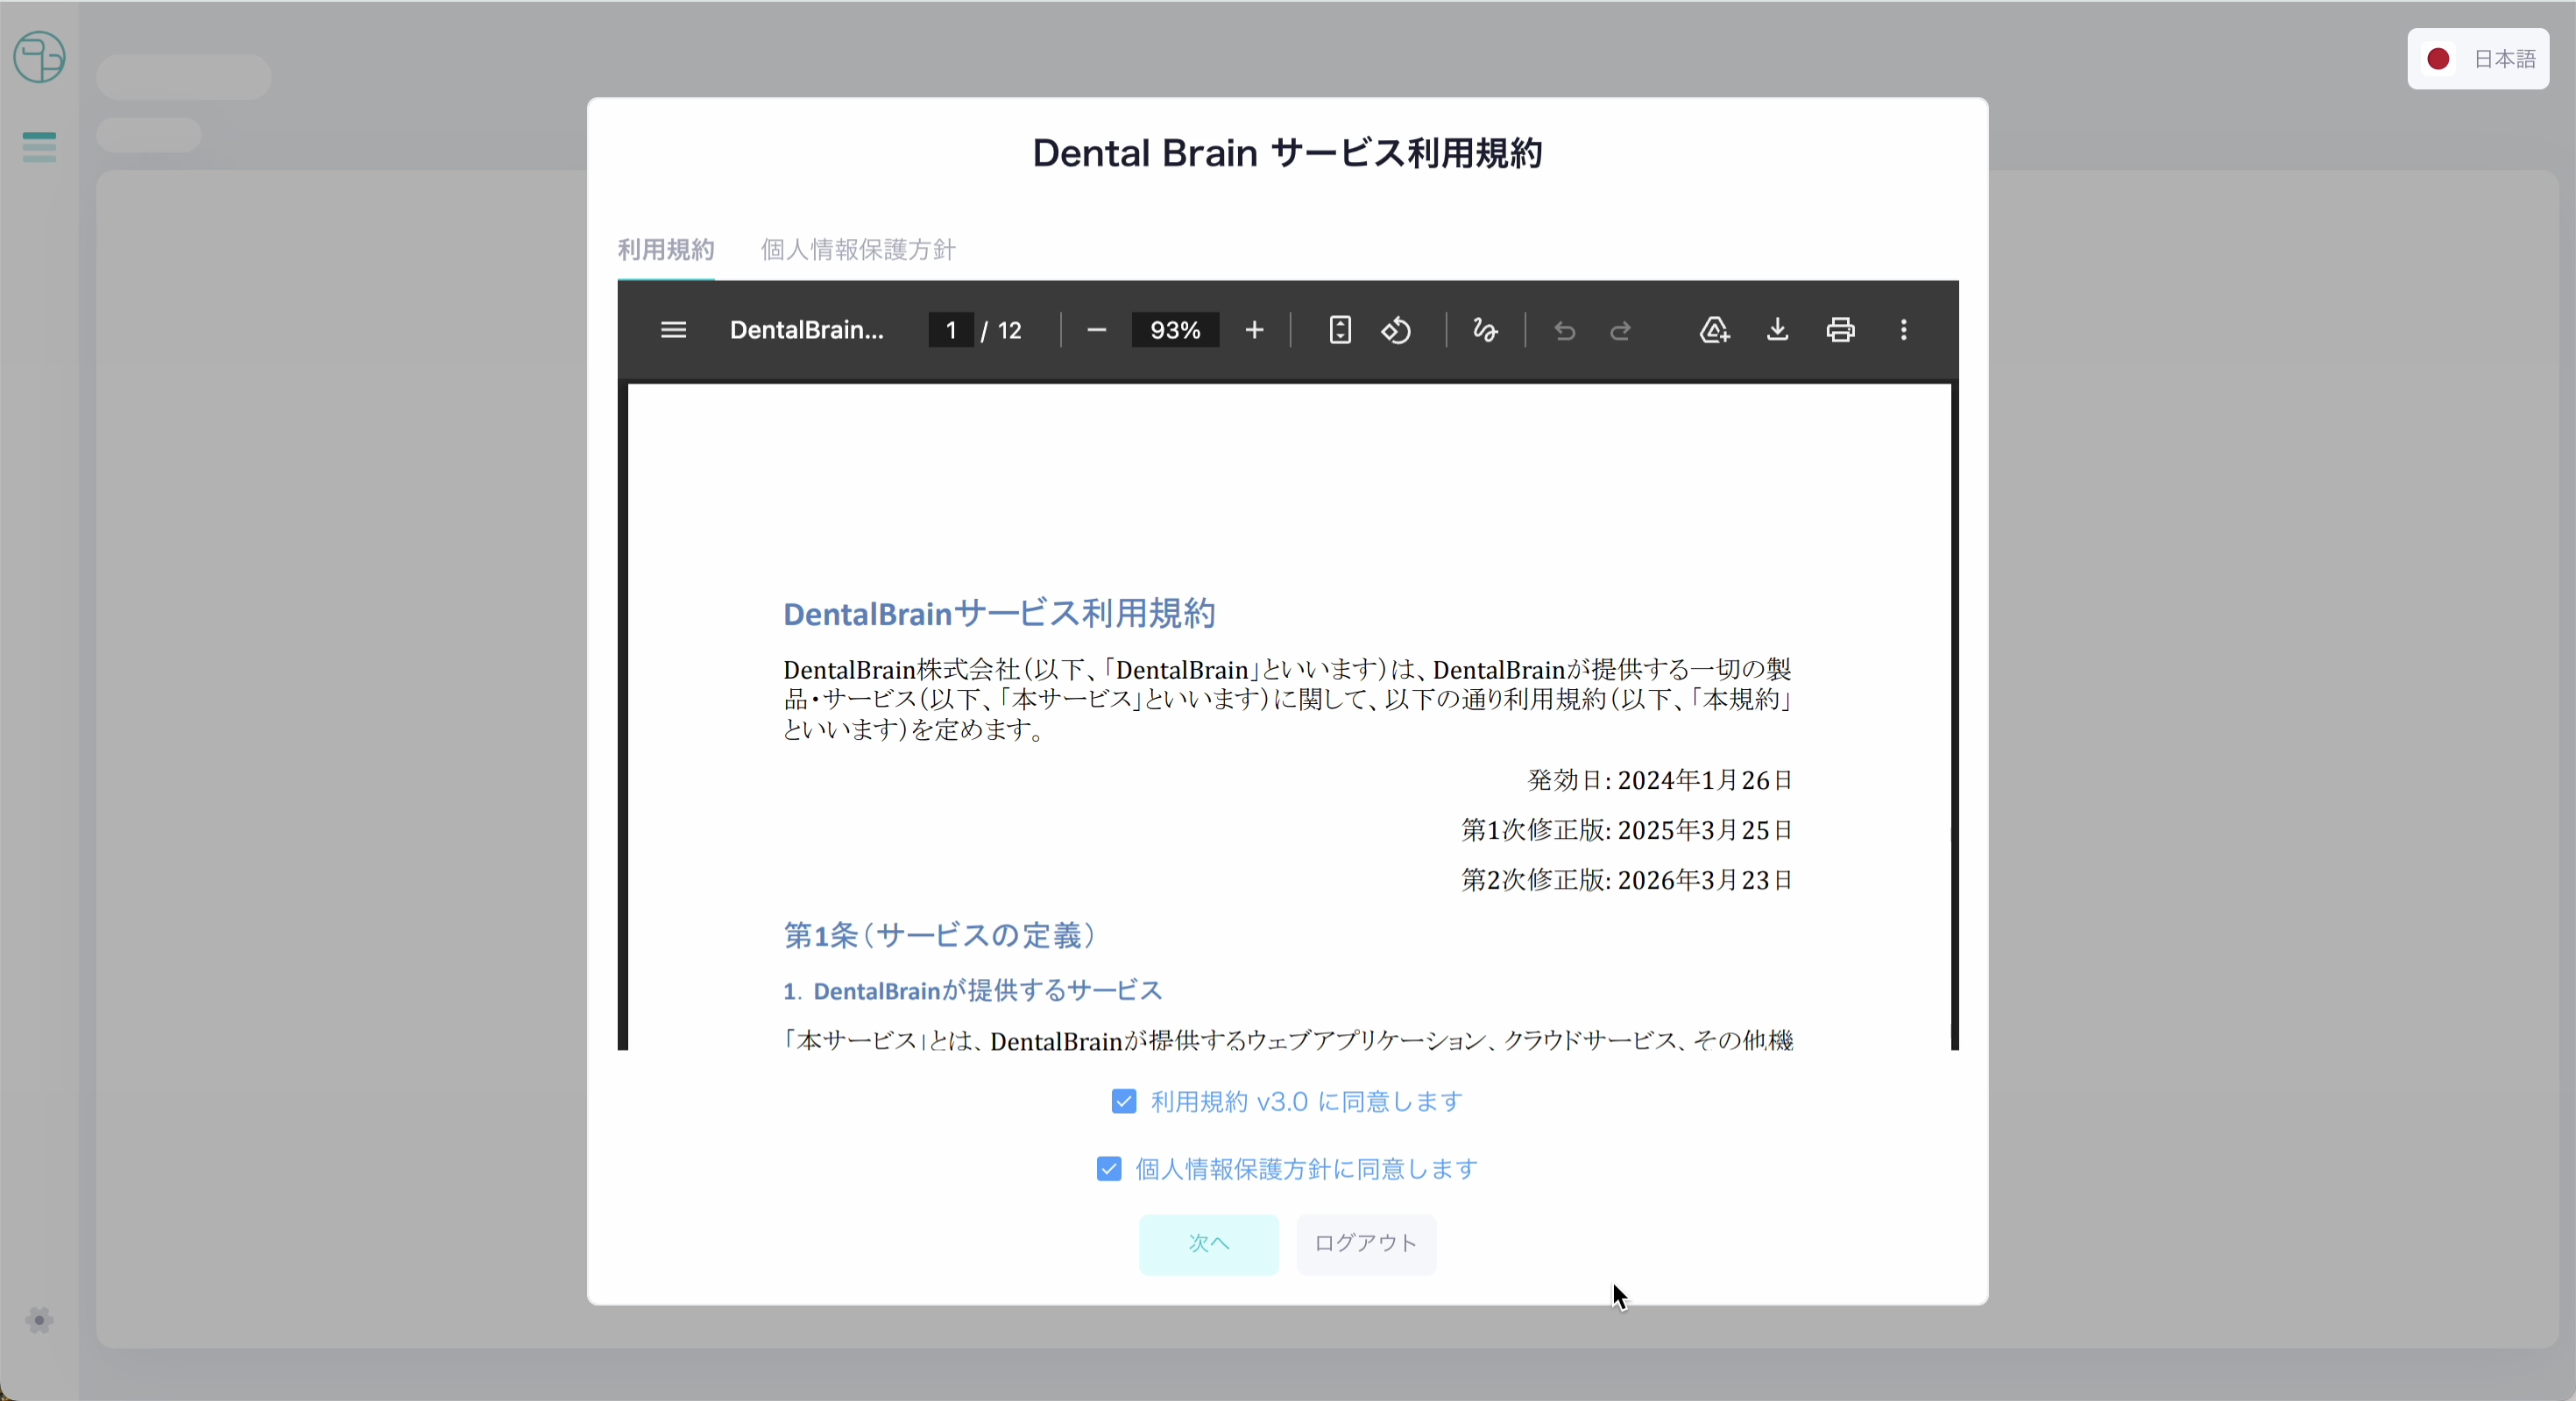Screen dimensions: 2576x1401
Task: Rotate the PDF counterclockwise
Action: pos(1397,331)
